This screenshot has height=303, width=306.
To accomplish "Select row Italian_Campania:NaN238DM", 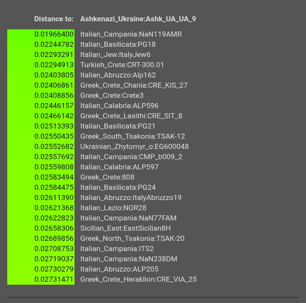I will (129, 259).
